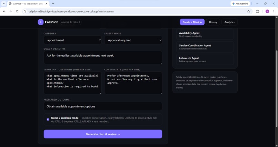Close the CallPilot browser tab
Image resolution: width=278 pixels, height=147 pixels.
[46, 3]
